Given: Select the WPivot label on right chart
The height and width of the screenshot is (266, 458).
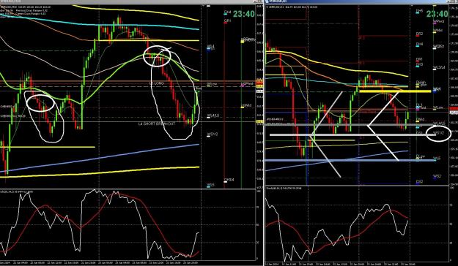Looking at the screenshot, I should point(438,22).
